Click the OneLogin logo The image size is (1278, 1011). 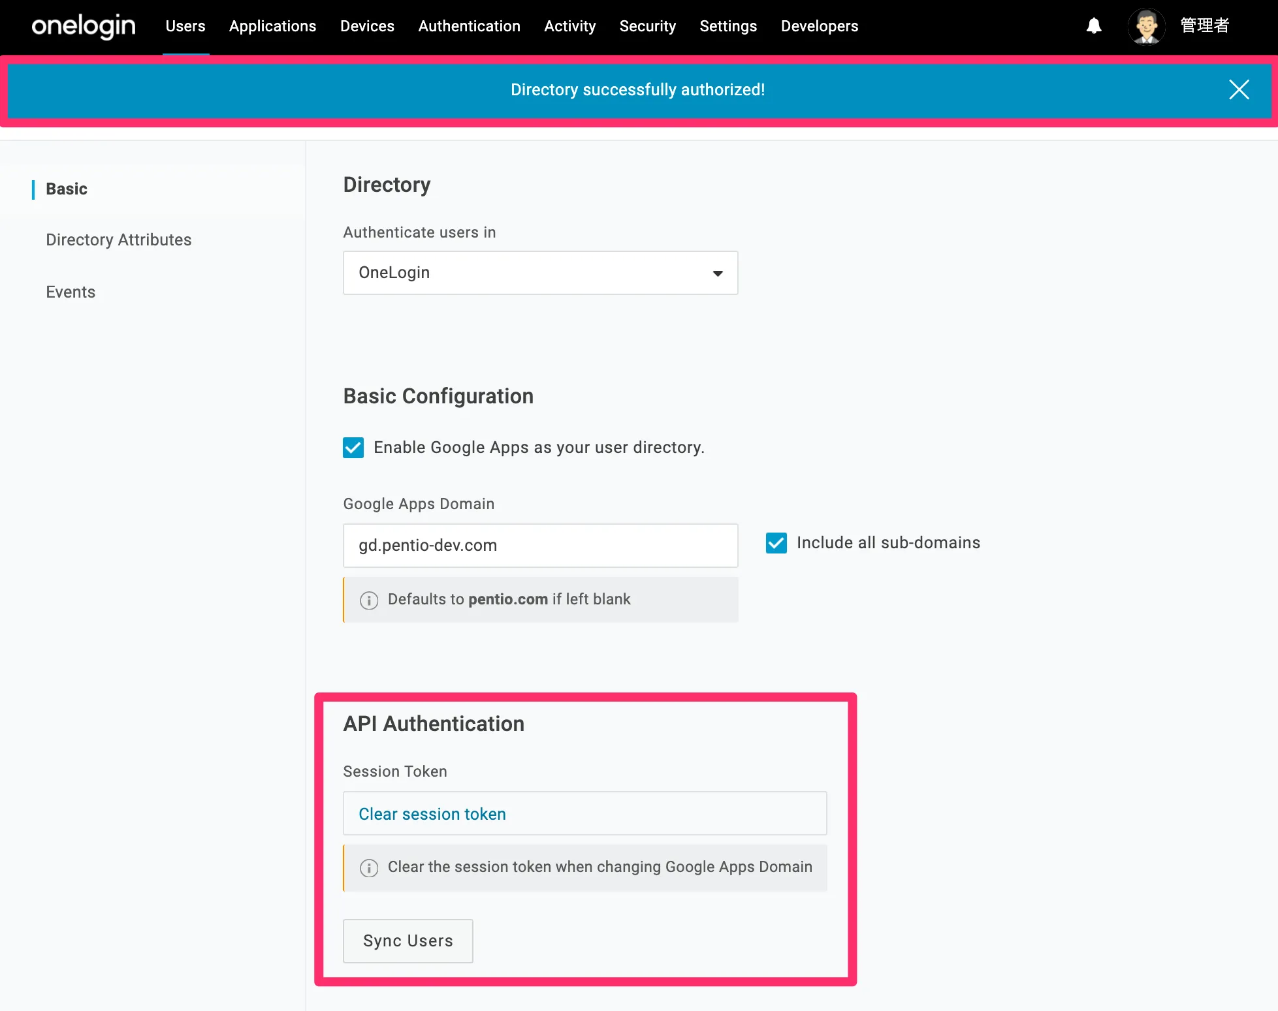coord(84,26)
